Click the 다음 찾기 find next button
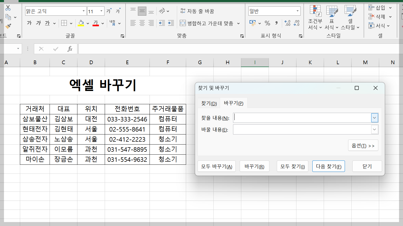 [x=328, y=166]
